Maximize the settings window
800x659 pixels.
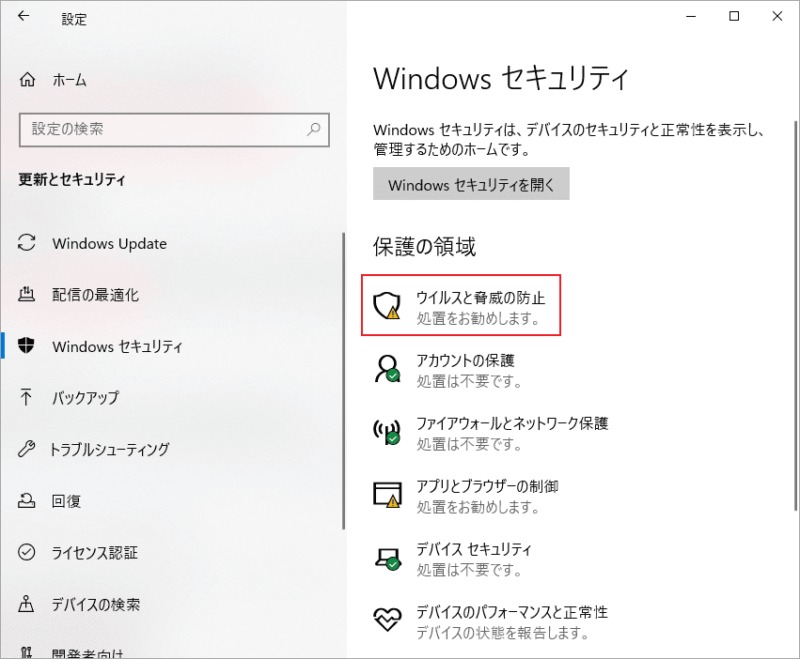tap(733, 16)
